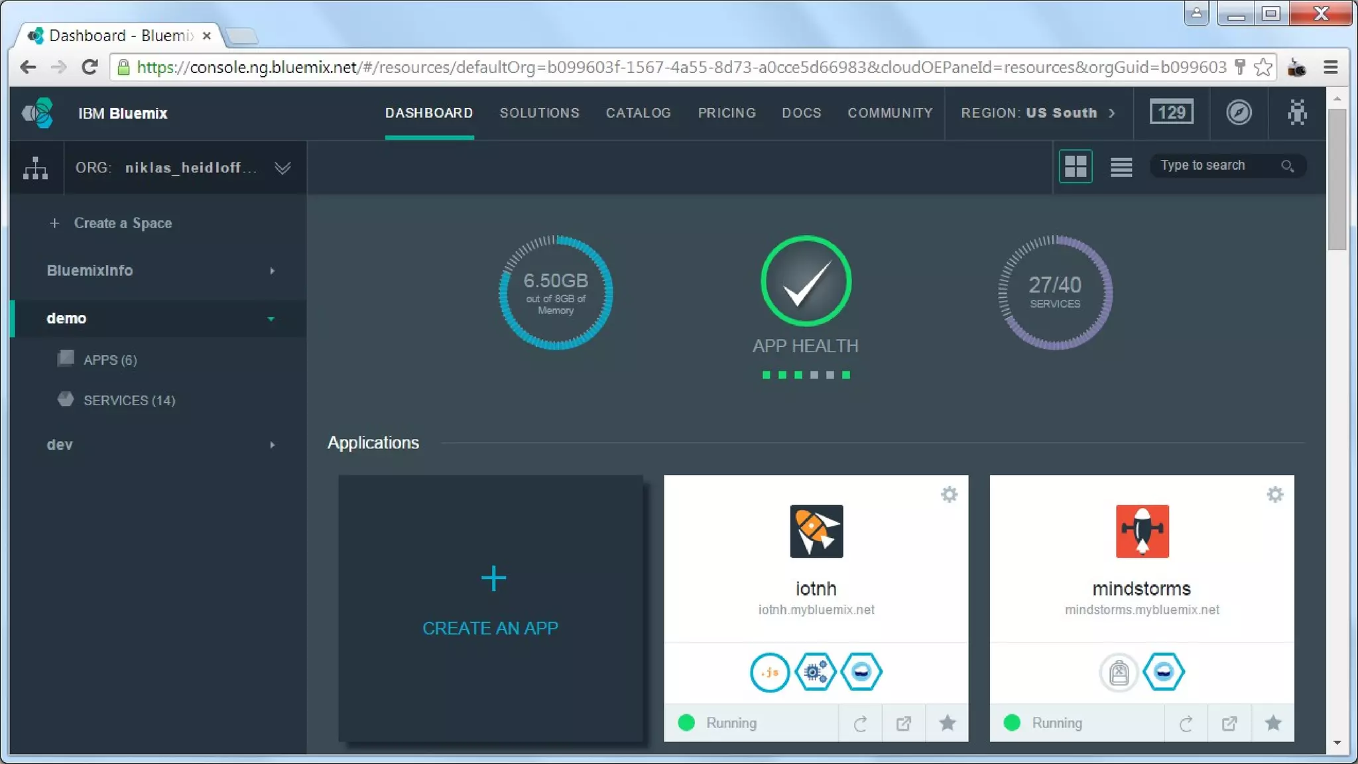Click the Node.js runtime icon on iotnh

tap(769, 672)
